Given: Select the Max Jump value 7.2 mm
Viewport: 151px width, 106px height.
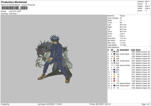Looking at the screenshot, I should tap(123, 43).
